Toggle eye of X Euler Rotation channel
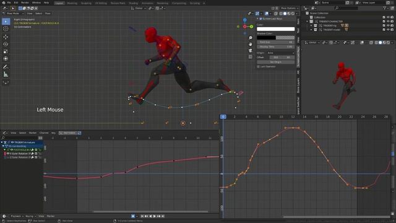 (x=8, y=154)
